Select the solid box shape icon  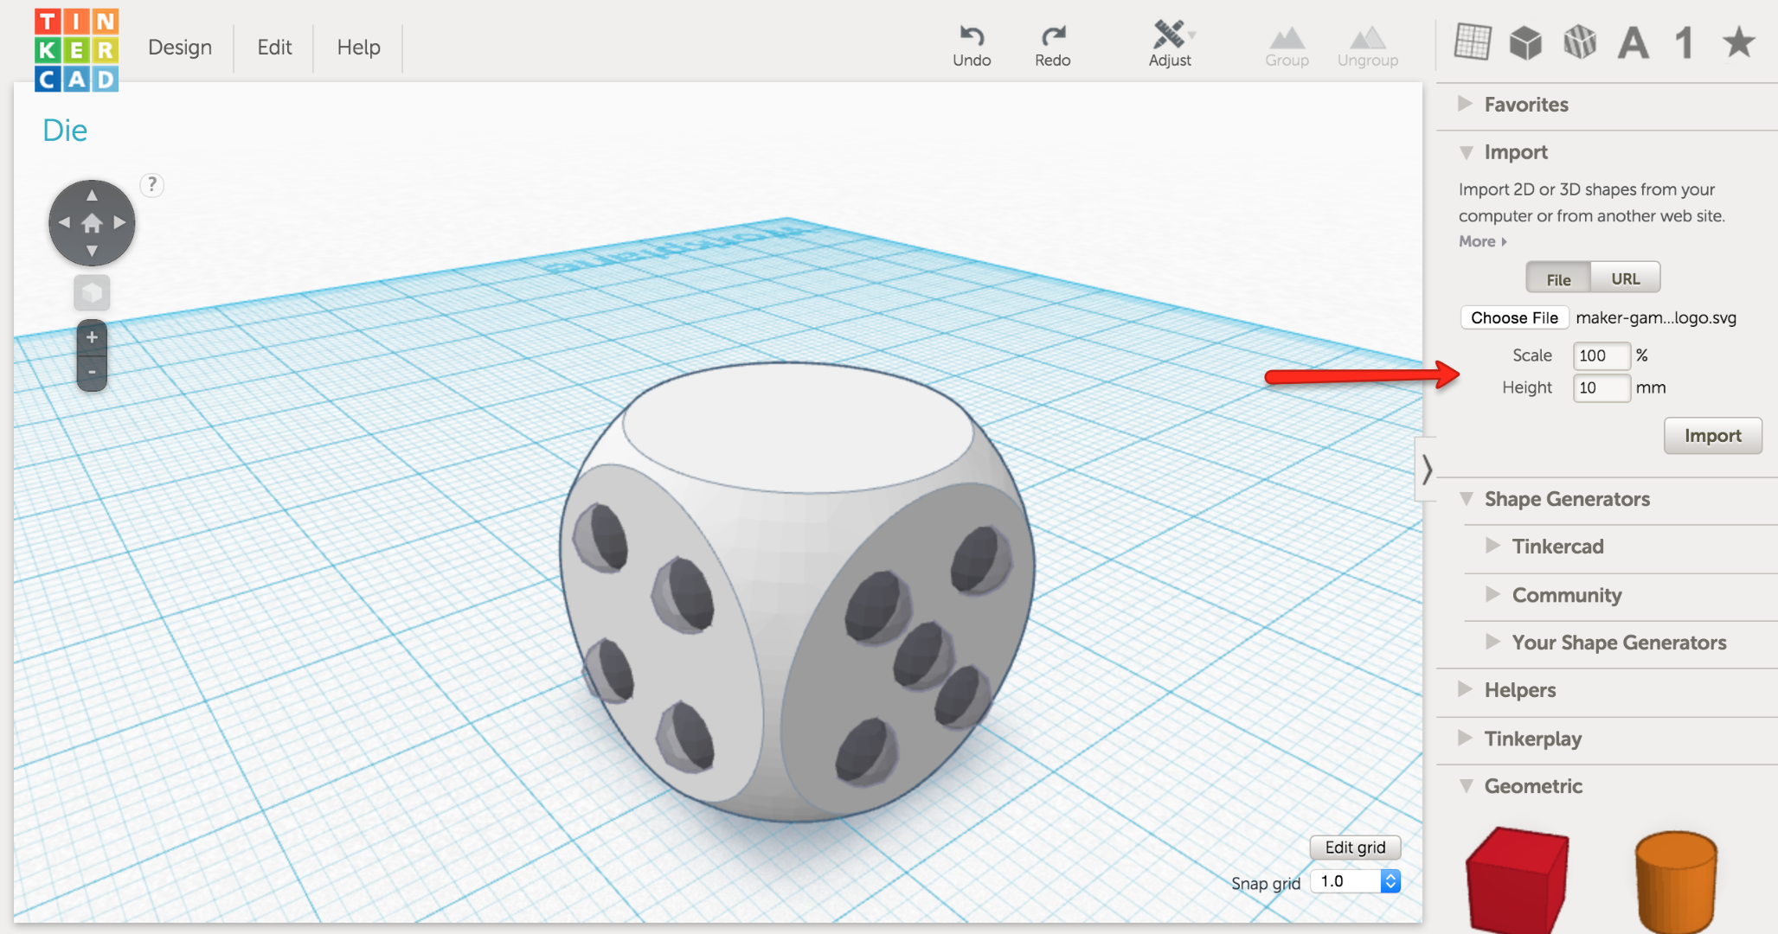[x=1524, y=41]
